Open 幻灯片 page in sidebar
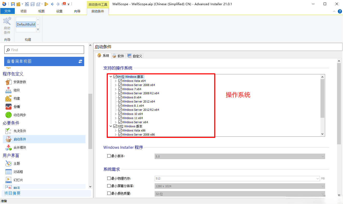Viewport: 343px width, 204px height. 18,180
